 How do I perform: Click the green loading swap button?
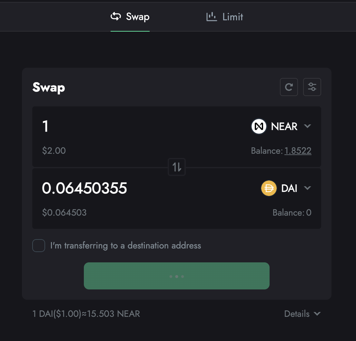pos(177,276)
